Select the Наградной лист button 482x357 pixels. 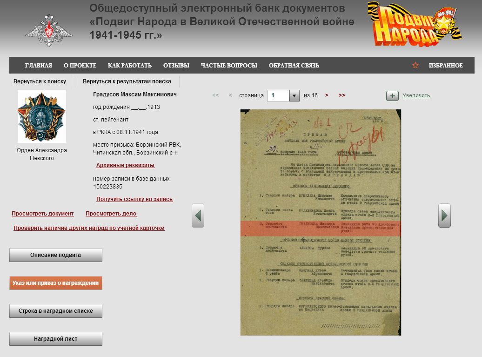click(x=56, y=339)
